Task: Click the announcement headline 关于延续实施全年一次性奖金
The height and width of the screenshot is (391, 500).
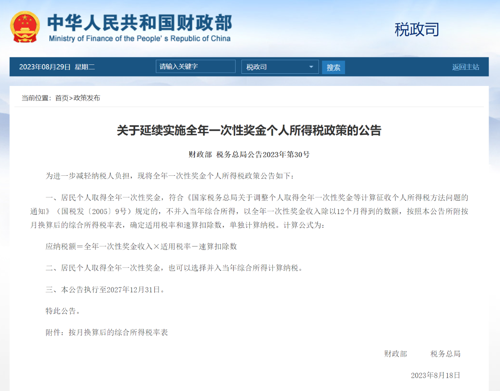Action: 249,130
